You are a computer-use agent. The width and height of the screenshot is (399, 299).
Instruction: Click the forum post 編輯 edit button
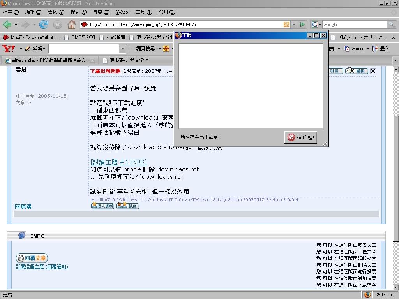[357, 71]
